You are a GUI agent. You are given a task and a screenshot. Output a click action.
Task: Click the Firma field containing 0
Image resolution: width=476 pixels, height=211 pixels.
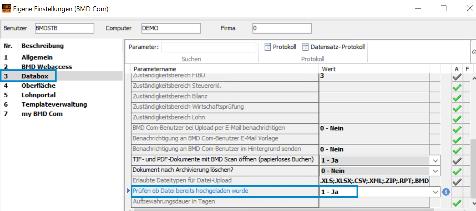pyautogui.click(x=282, y=28)
